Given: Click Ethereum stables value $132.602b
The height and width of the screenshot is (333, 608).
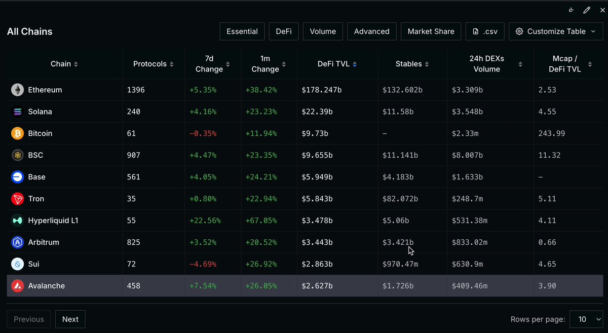Looking at the screenshot, I should point(403,90).
